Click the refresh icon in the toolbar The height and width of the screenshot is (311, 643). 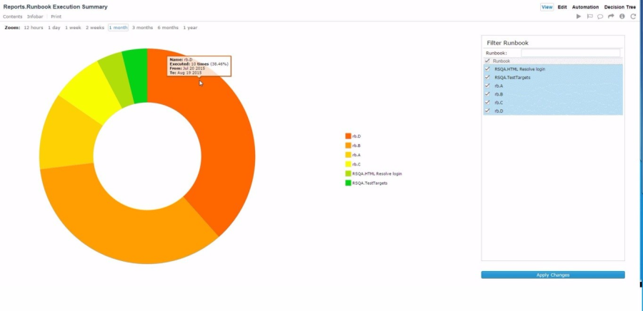[x=633, y=16]
